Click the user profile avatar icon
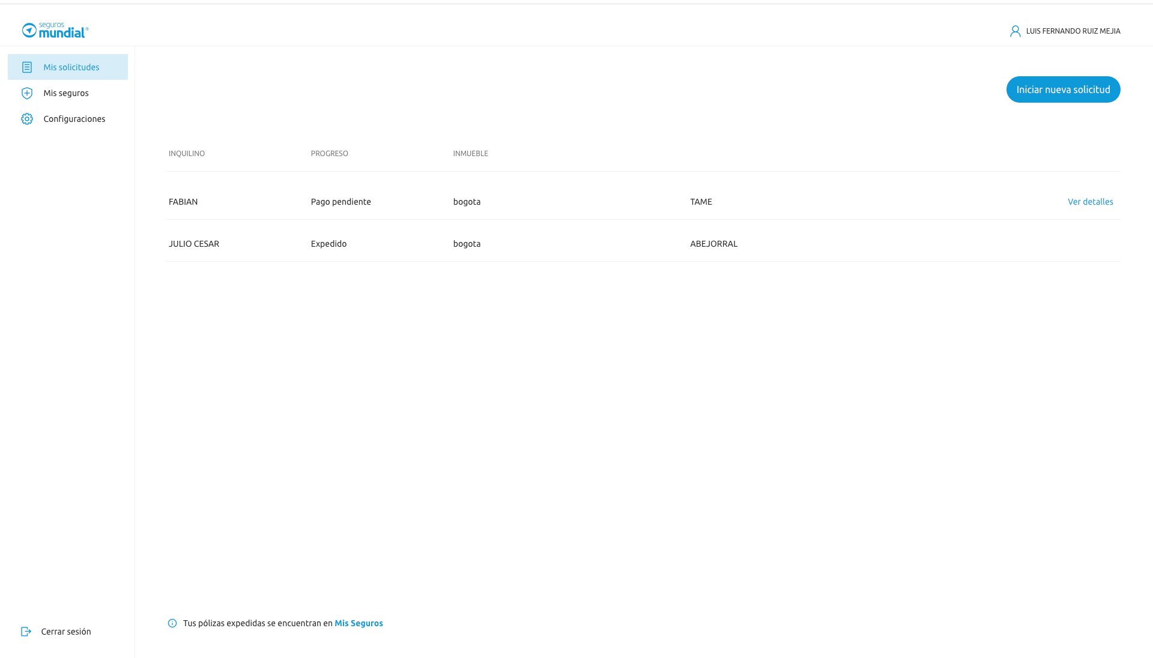The image size is (1153, 658). pos(1015,31)
